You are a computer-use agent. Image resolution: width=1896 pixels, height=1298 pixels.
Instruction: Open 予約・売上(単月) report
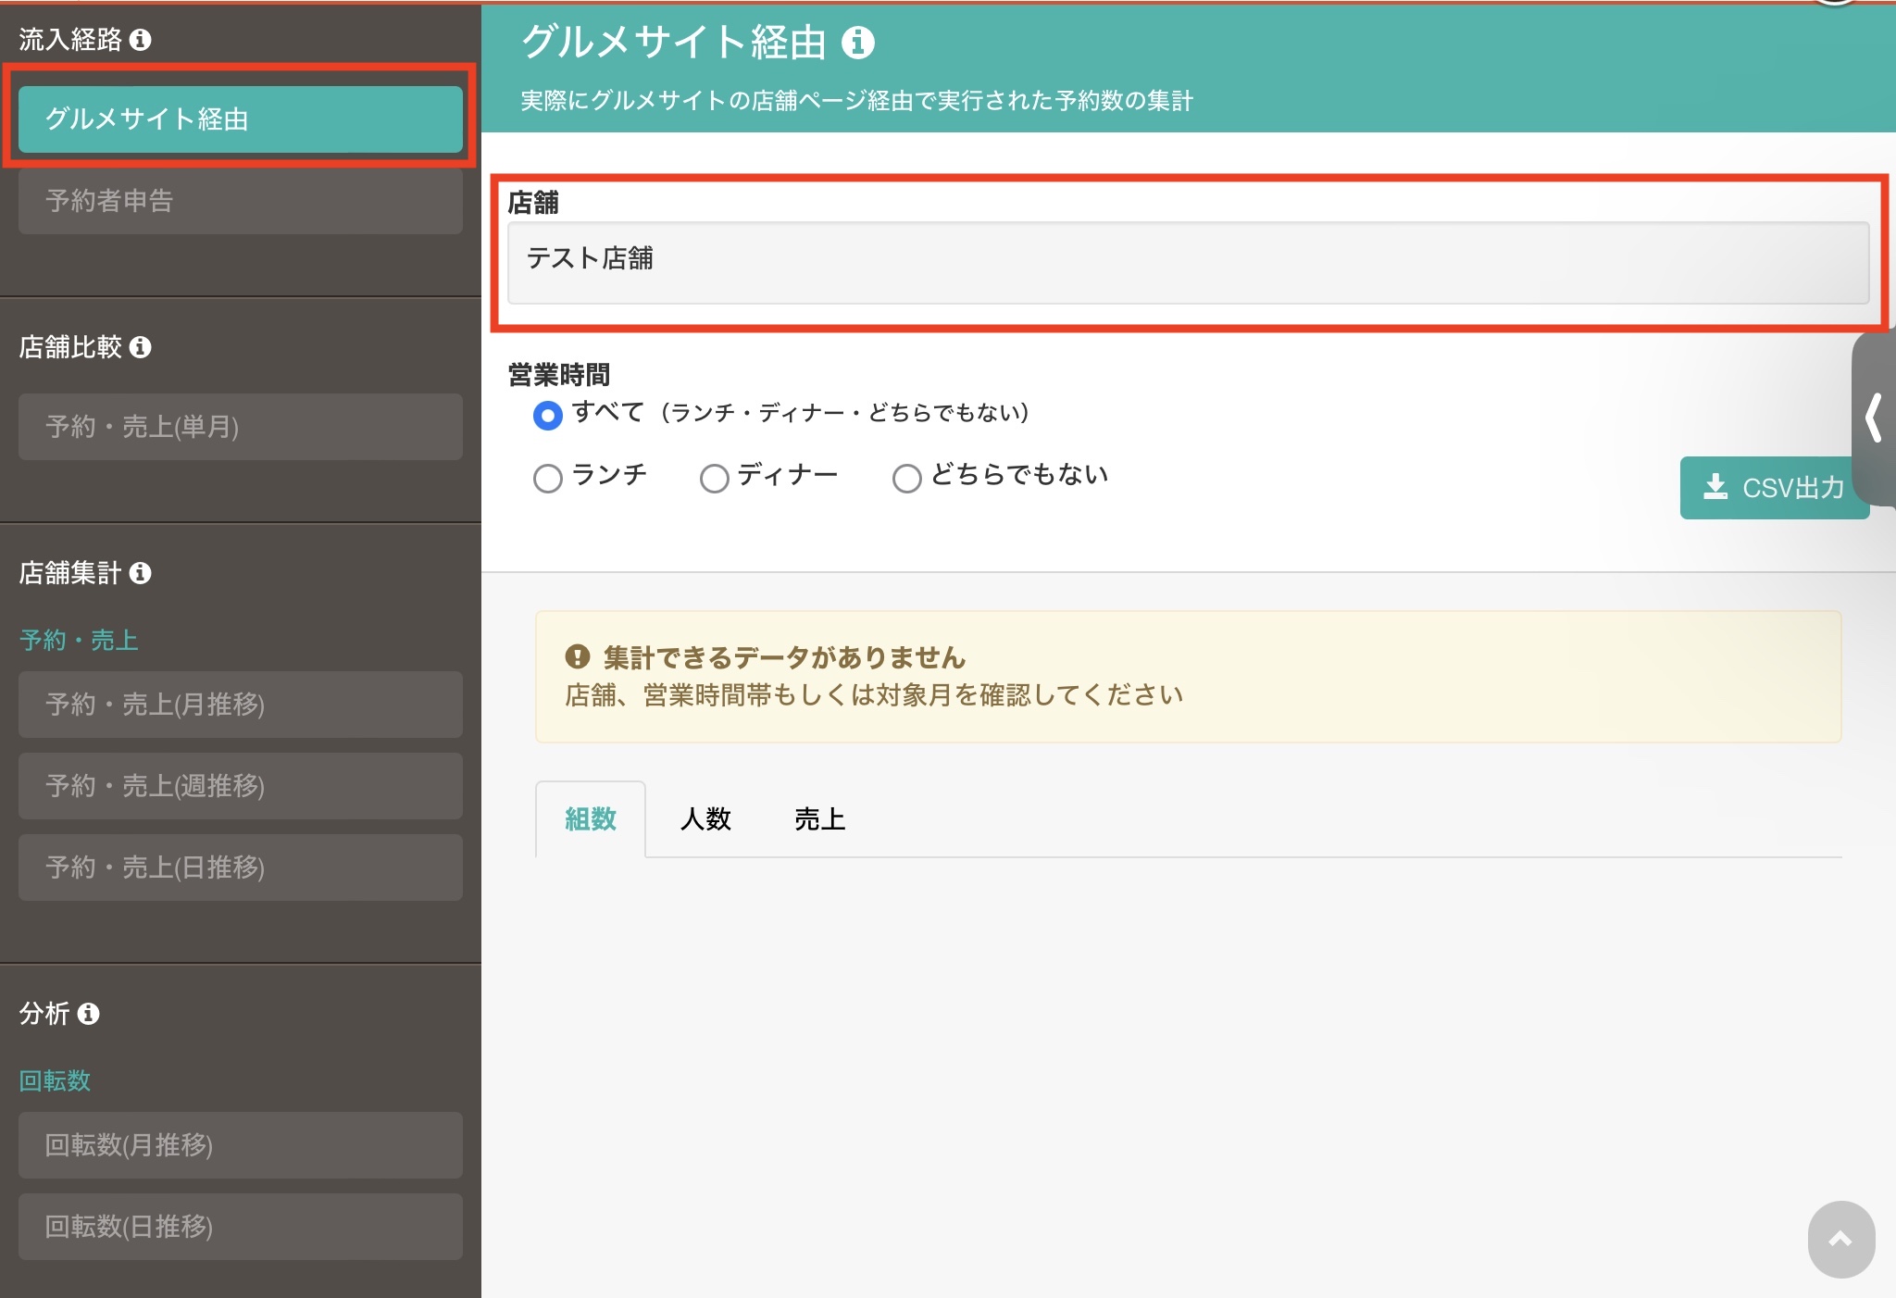point(241,427)
